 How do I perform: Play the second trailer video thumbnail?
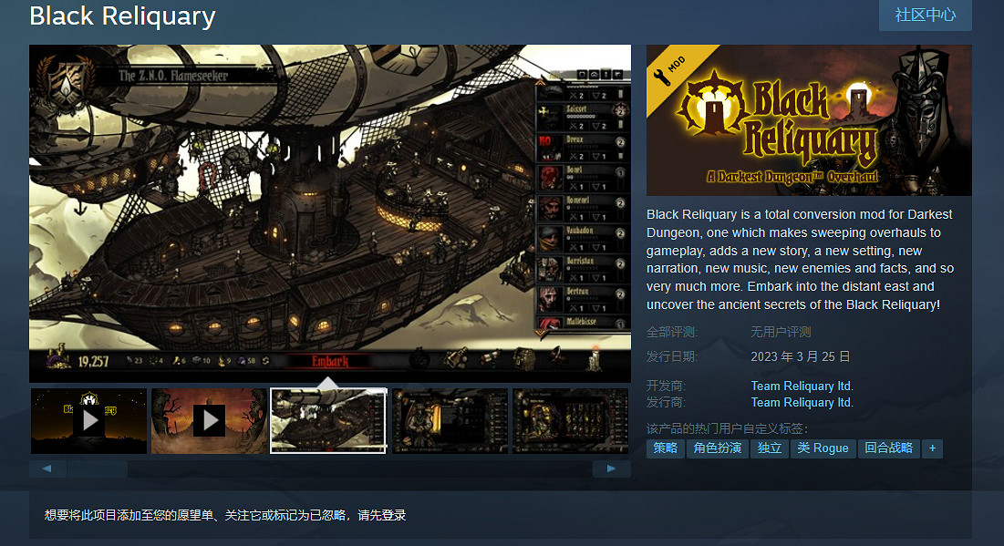(x=209, y=420)
